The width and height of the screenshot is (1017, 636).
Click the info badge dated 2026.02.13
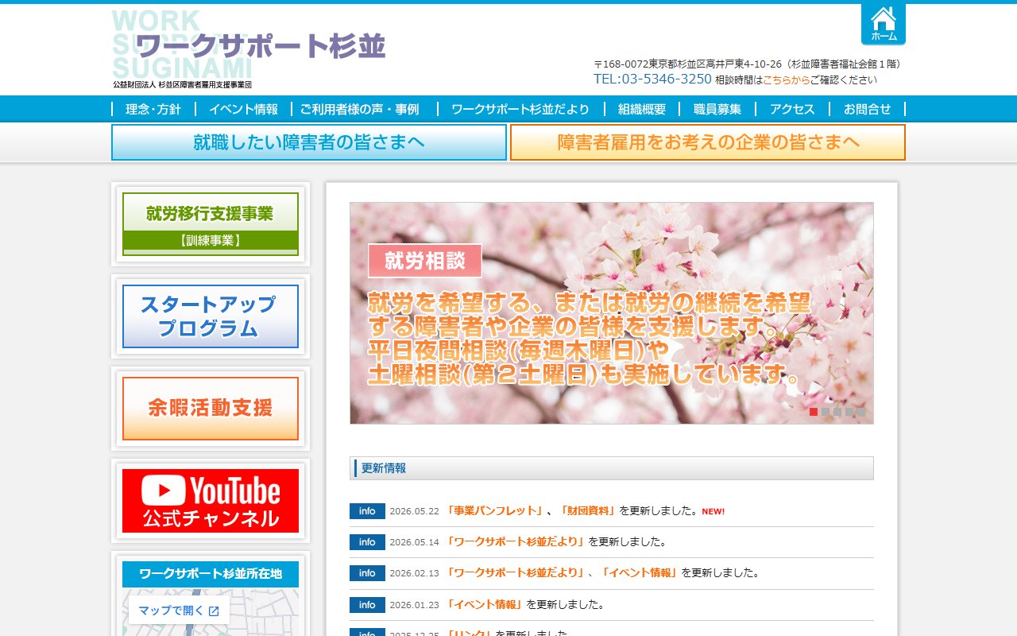click(x=367, y=573)
